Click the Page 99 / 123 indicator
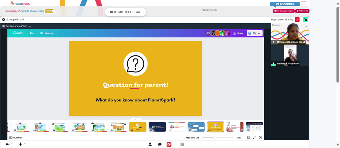This screenshot has height=148, width=340. (x=192, y=137)
